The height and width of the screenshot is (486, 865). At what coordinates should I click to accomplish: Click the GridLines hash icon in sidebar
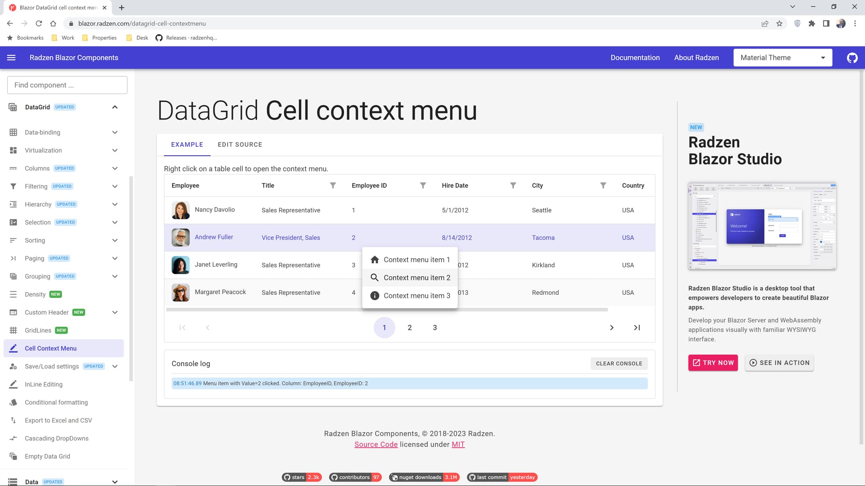pos(13,330)
